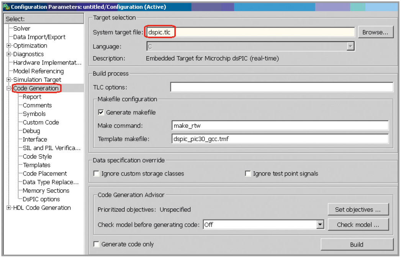The height and width of the screenshot is (258, 401).
Task: Enable the Generate makefile checkbox
Action: 101,112
